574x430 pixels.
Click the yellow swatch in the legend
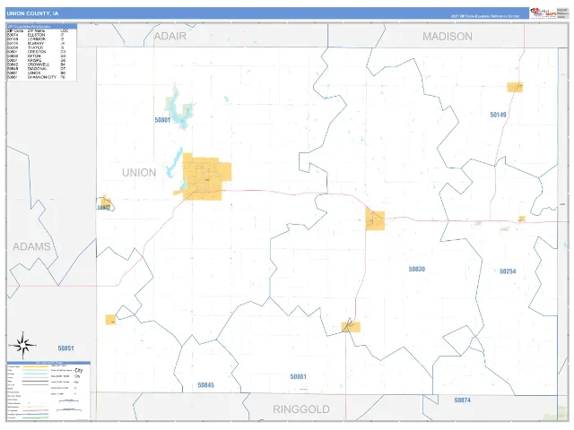[x=35, y=366]
